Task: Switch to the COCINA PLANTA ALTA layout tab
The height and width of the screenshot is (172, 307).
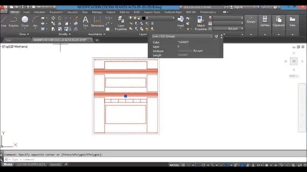Action: click(31, 164)
